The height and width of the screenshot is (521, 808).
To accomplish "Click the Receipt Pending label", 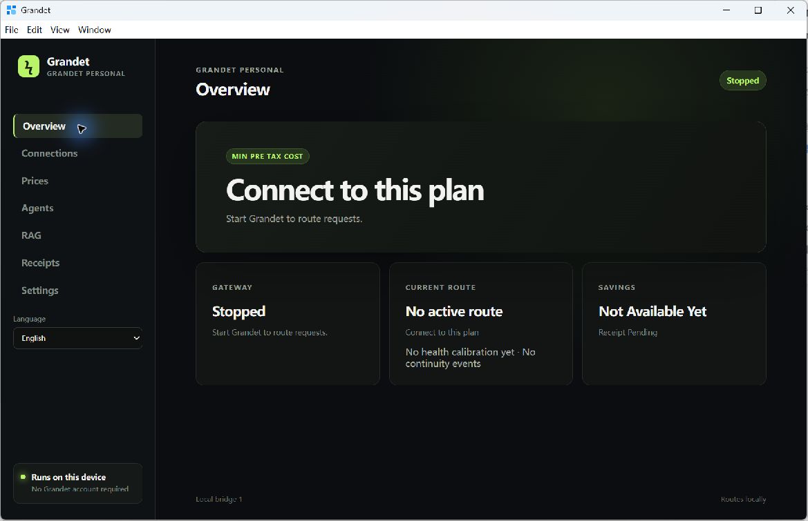I will coord(628,332).
